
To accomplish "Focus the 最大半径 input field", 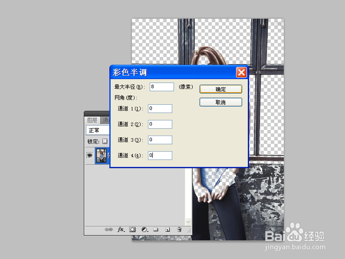I will click(x=162, y=87).
